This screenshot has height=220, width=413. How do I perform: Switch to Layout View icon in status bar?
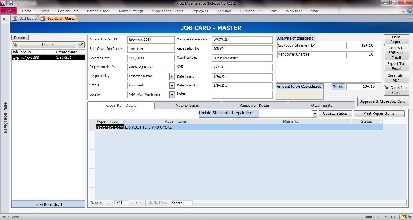409,217
